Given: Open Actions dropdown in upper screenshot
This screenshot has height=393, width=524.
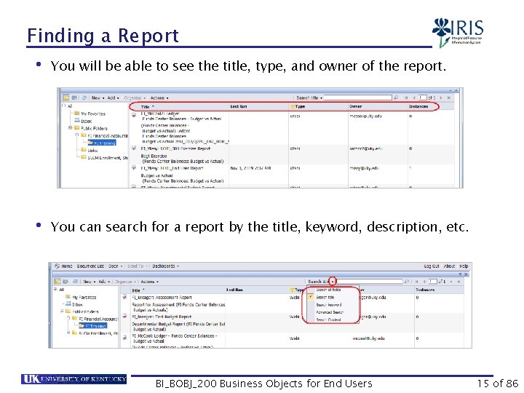Looking at the screenshot, I should click(159, 98).
